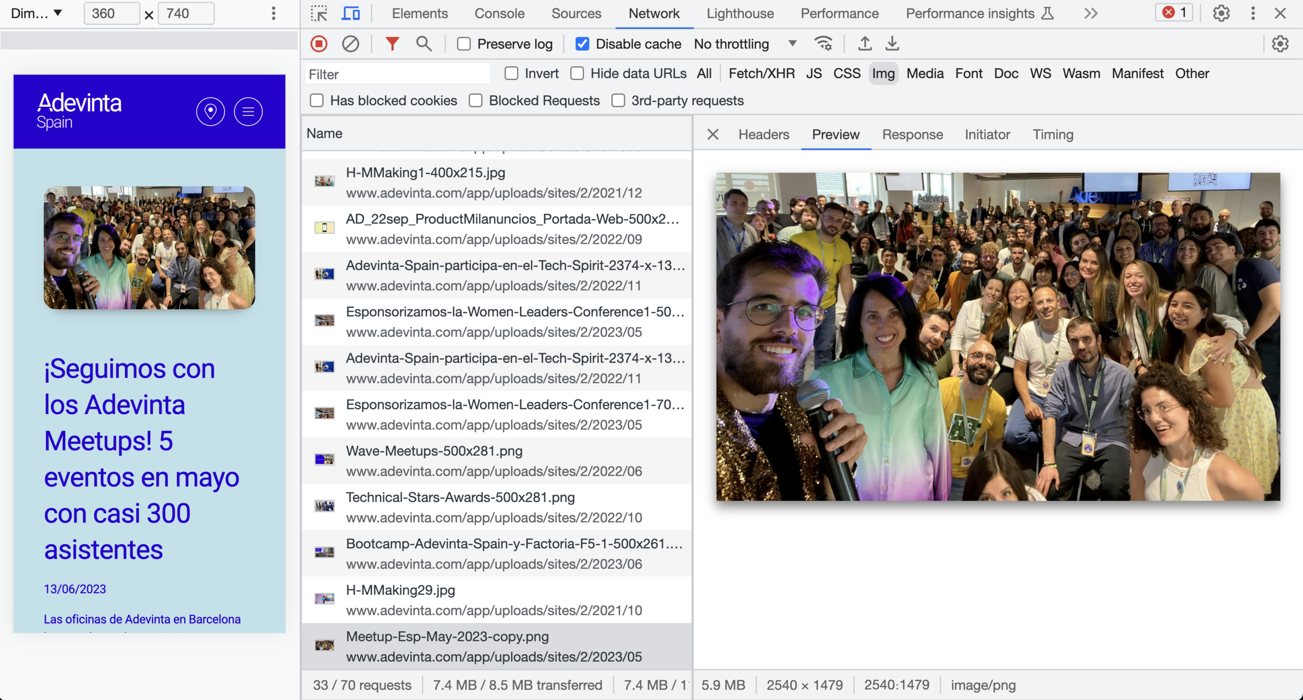1303x700 pixels.
Task: Toggle the device toolbar icon
Action: pos(351,14)
